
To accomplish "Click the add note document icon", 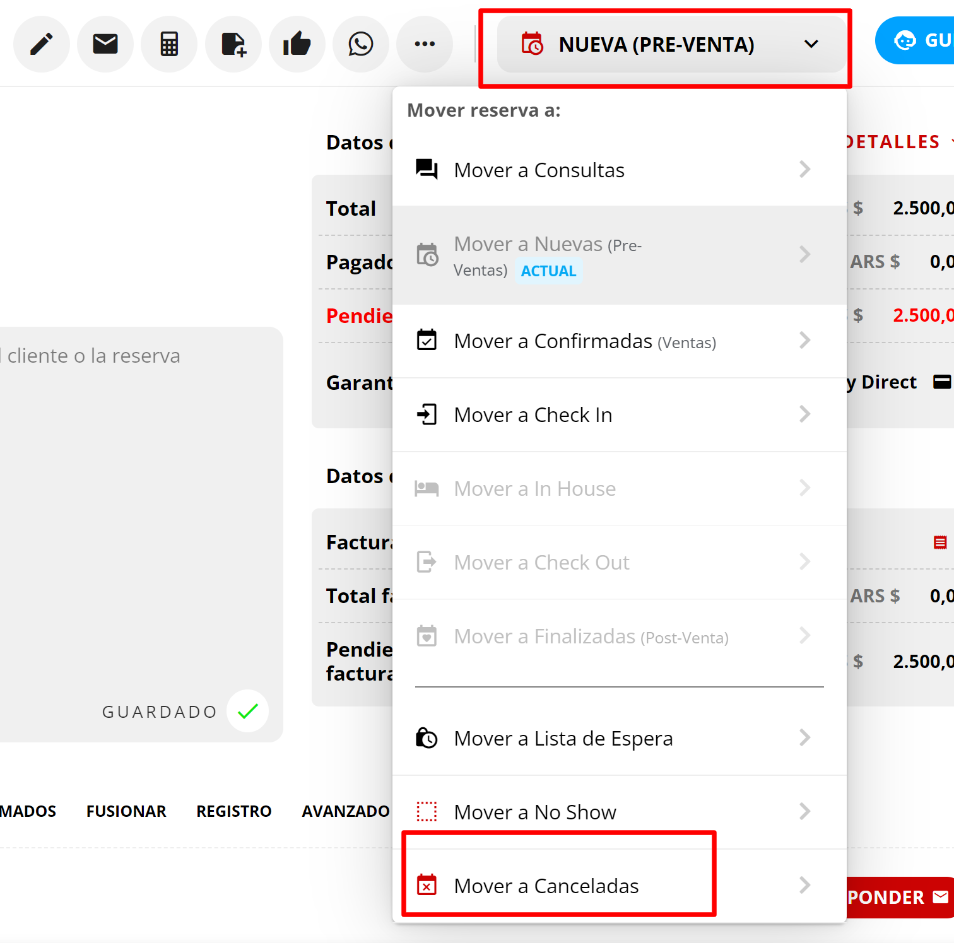I will [x=233, y=44].
